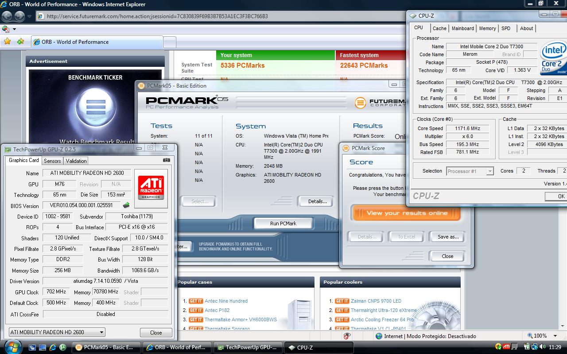Open the Favorites Center star
The height and width of the screenshot is (354, 567).
click(x=7, y=42)
